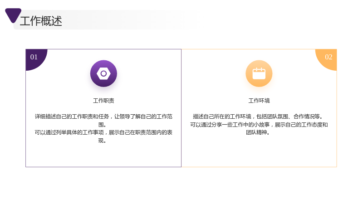Click the orange calendar icon
This screenshot has height=204, width=363.
tap(259, 73)
